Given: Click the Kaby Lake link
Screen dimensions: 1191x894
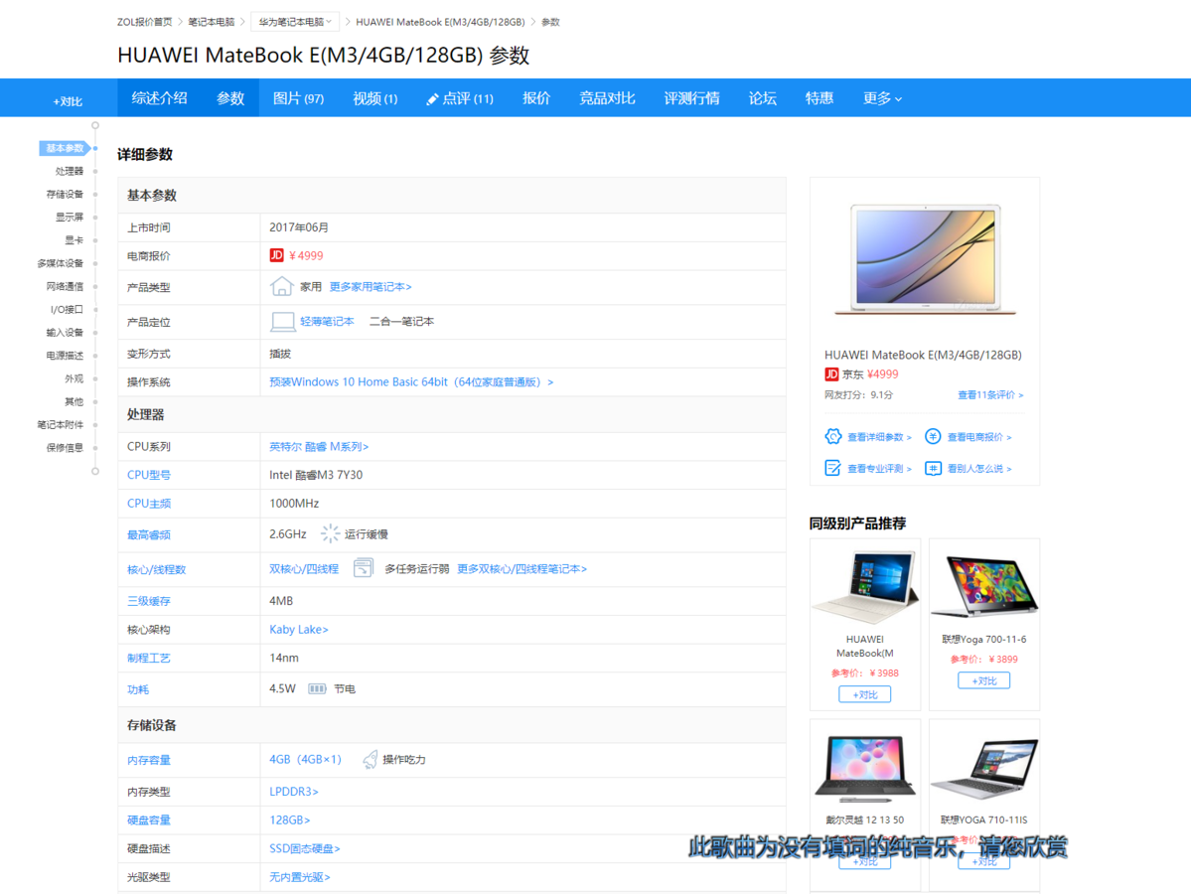Looking at the screenshot, I should coord(299,629).
